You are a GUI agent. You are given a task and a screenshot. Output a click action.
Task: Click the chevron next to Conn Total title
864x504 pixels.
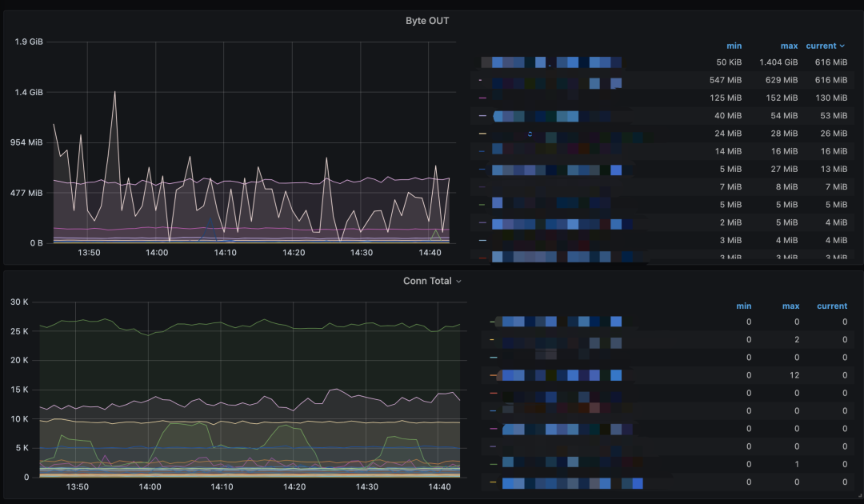point(458,282)
